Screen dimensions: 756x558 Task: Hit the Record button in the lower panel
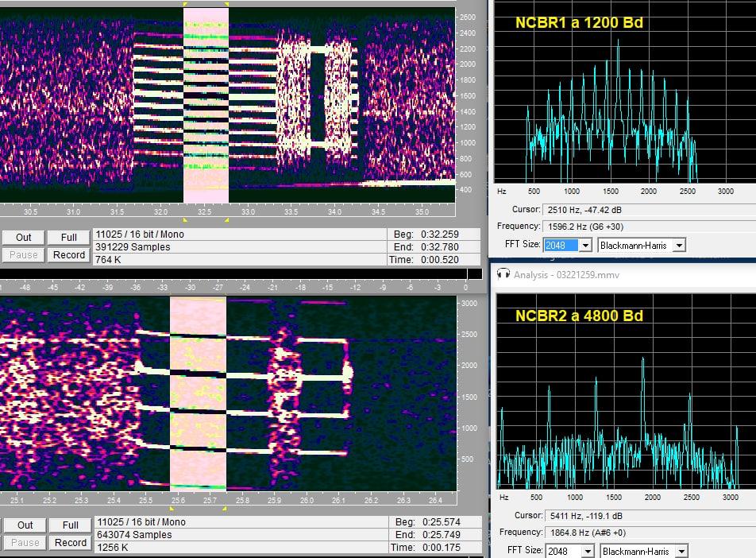tap(69, 543)
